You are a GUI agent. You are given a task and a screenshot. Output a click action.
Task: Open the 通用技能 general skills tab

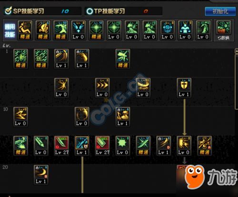[x=10, y=30]
